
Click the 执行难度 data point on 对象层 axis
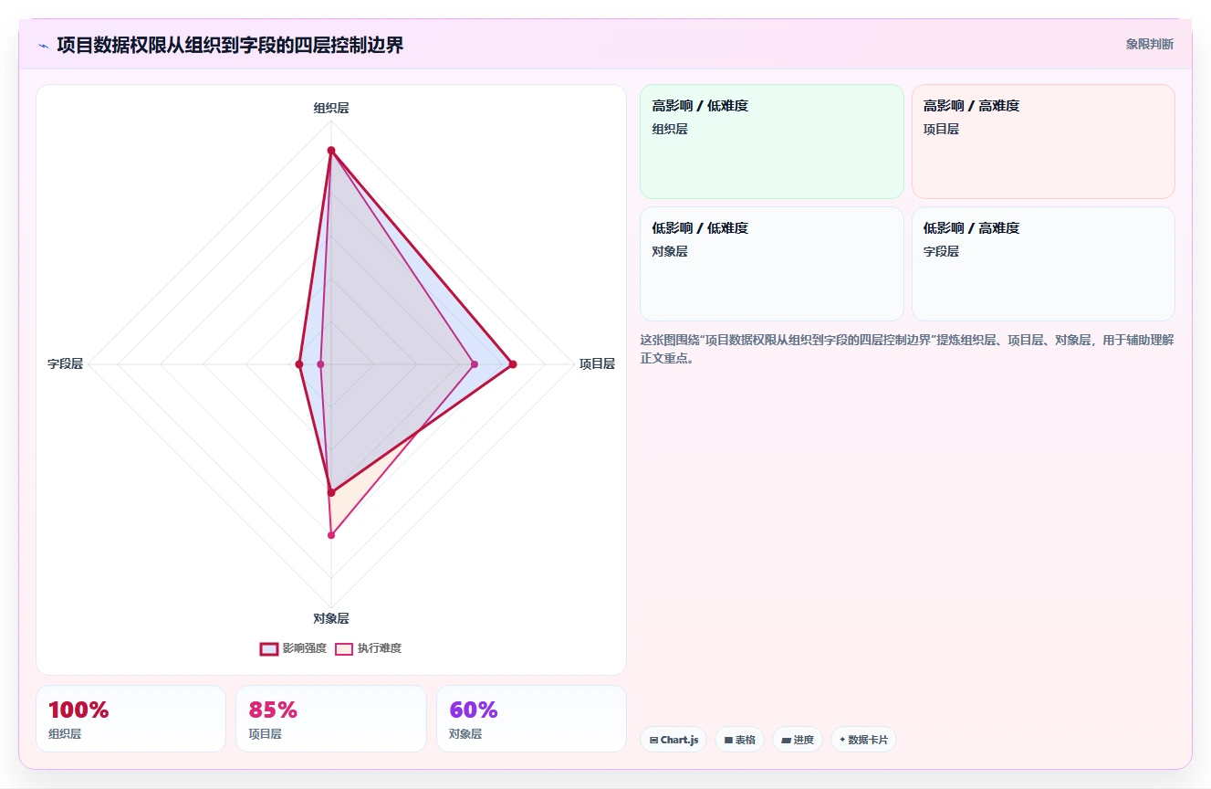point(331,535)
